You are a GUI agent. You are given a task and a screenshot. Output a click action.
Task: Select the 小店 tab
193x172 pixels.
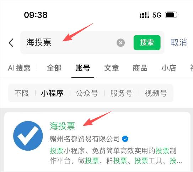(169, 68)
